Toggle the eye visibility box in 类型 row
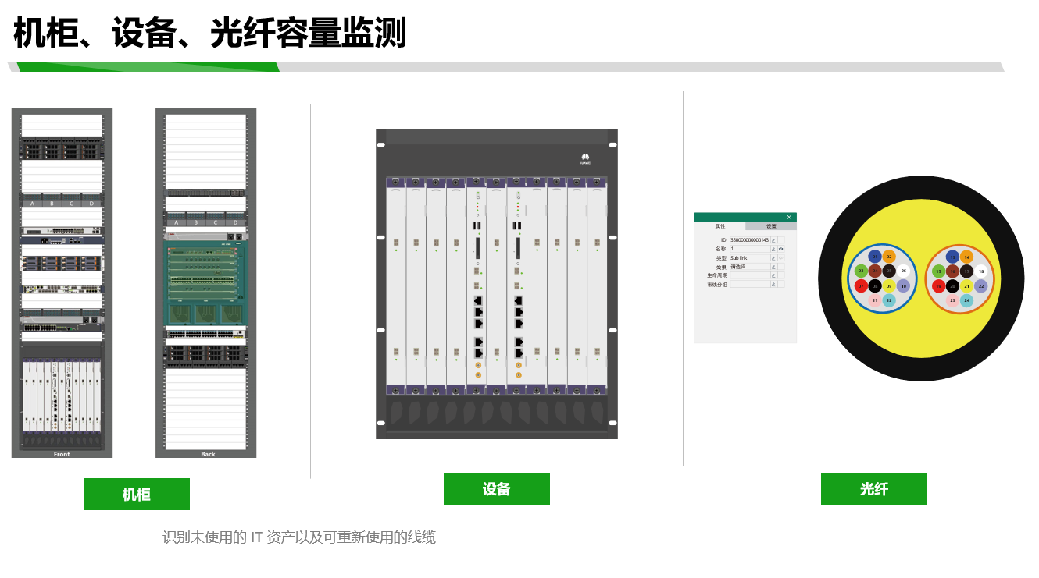 (781, 258)
